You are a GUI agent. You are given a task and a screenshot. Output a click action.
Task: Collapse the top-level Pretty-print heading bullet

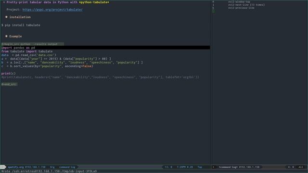pos(4,2)
